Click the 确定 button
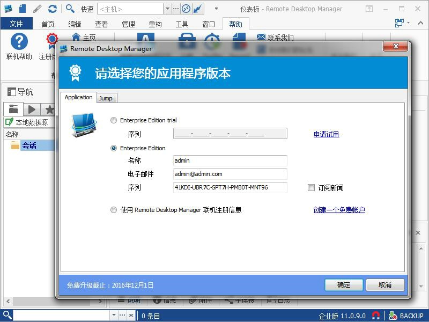Screen dimensions: 429x322 click(344, 285)
